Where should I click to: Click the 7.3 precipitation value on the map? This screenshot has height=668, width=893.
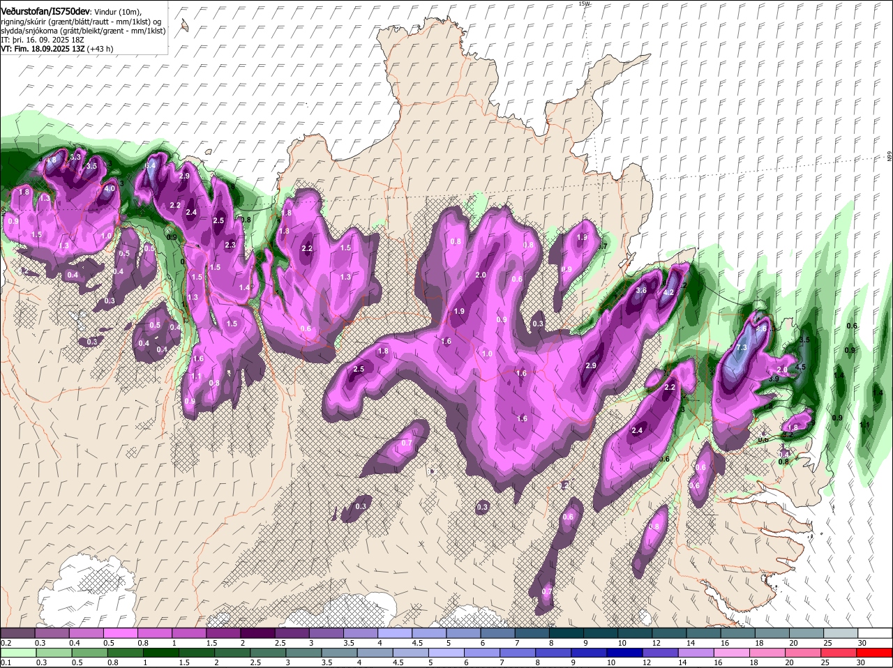pyautogui.click(x=742, y=347)
